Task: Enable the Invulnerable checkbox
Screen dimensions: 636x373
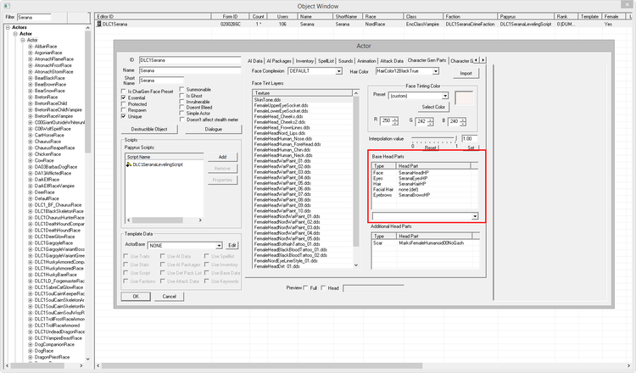Action: coord(182,102)
